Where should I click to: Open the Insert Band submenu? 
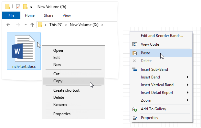click(161, 77)
